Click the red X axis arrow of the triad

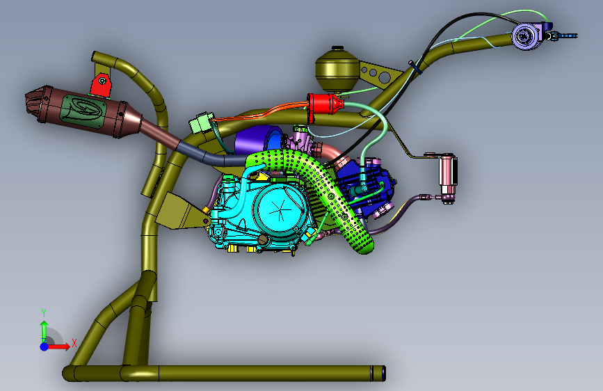59,346
